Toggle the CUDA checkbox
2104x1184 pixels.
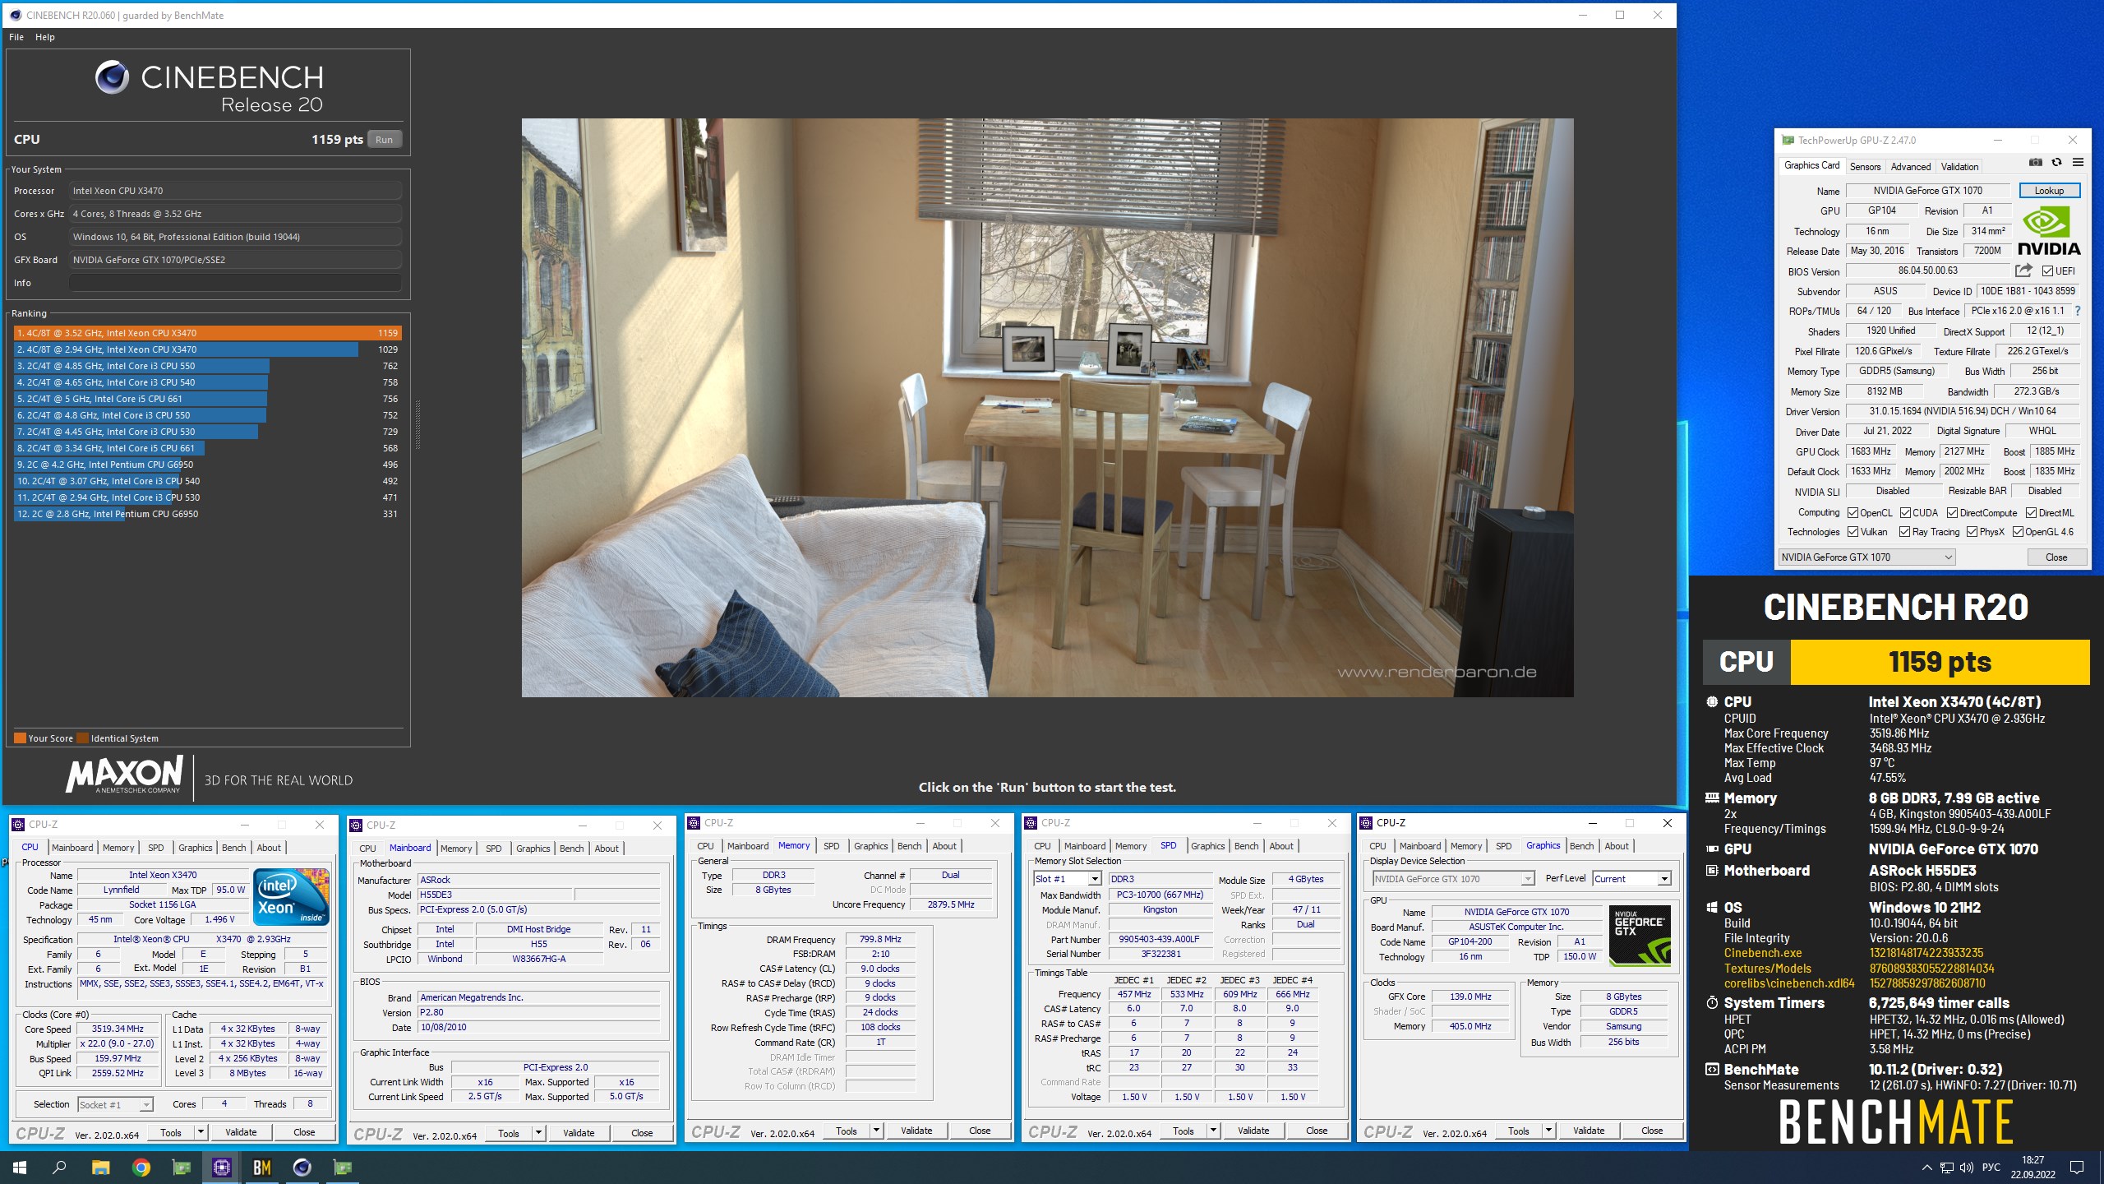point(1905,512)
